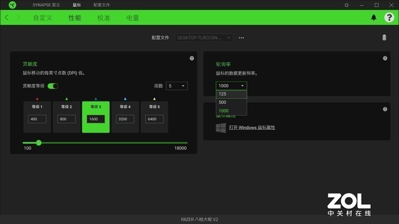Open help via the question mark icon
399x224 pixels.
pos(389,17)
